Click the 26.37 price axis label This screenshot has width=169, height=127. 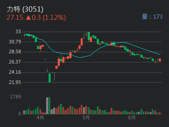tap(15, 62)
